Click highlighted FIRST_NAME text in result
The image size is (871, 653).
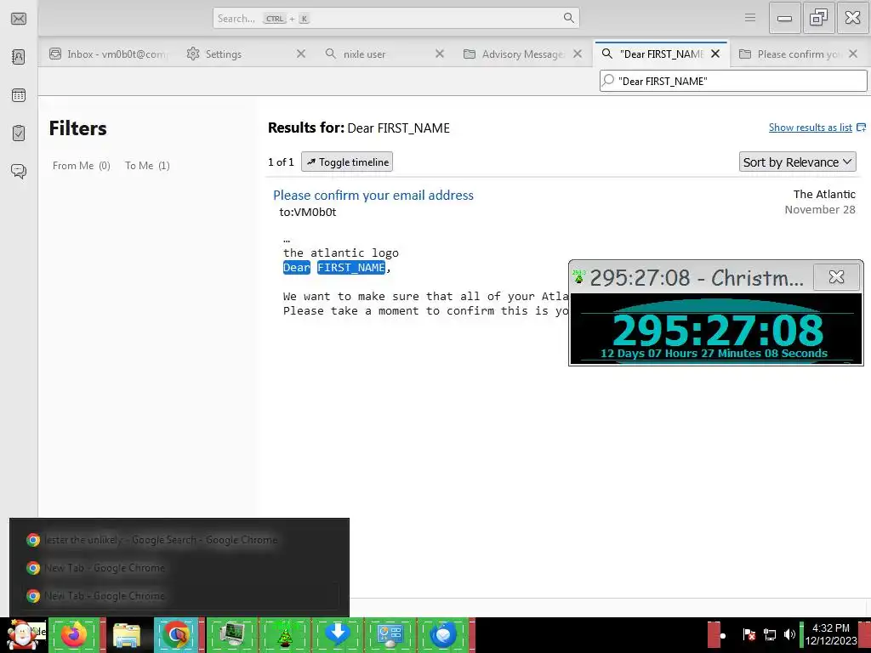coord(351,268)
